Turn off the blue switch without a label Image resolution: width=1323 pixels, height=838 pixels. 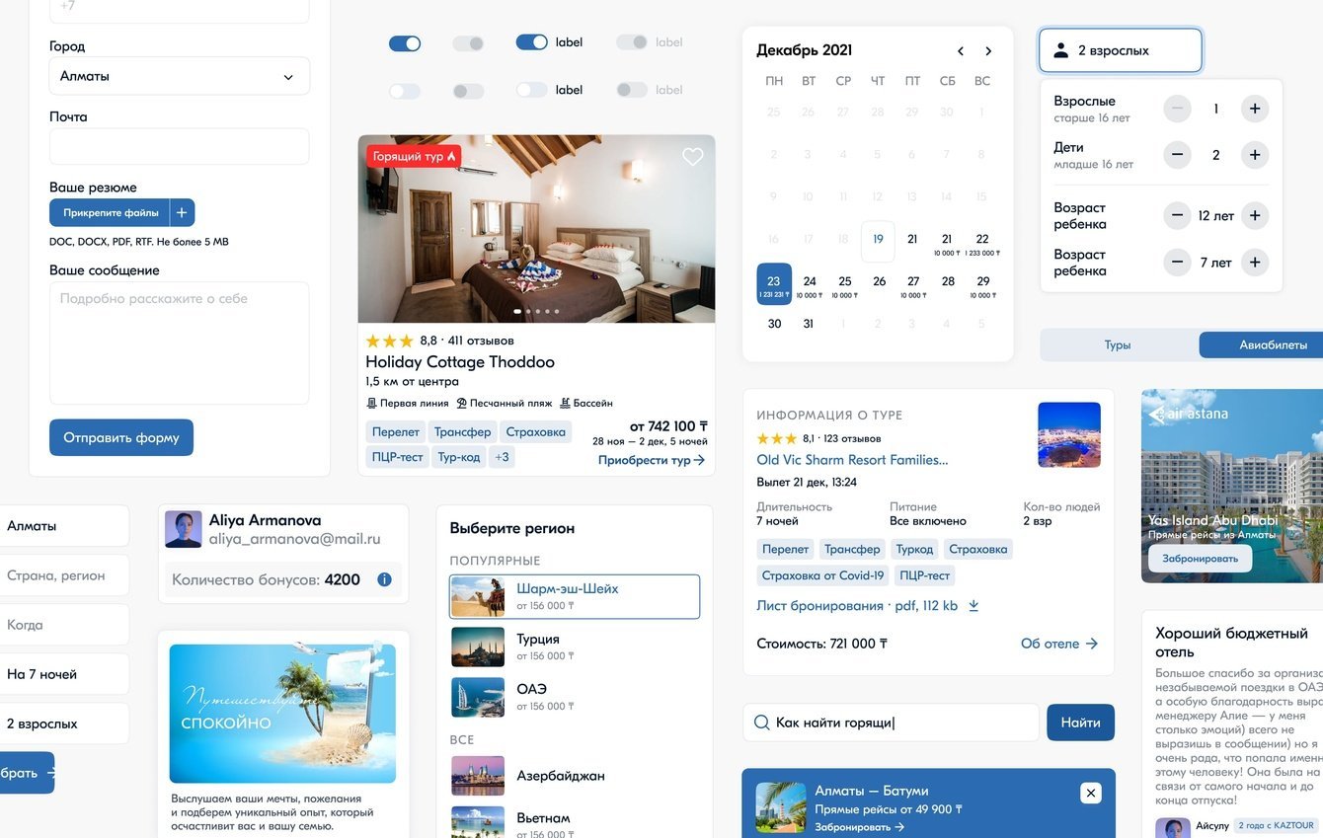click(405, 43)
